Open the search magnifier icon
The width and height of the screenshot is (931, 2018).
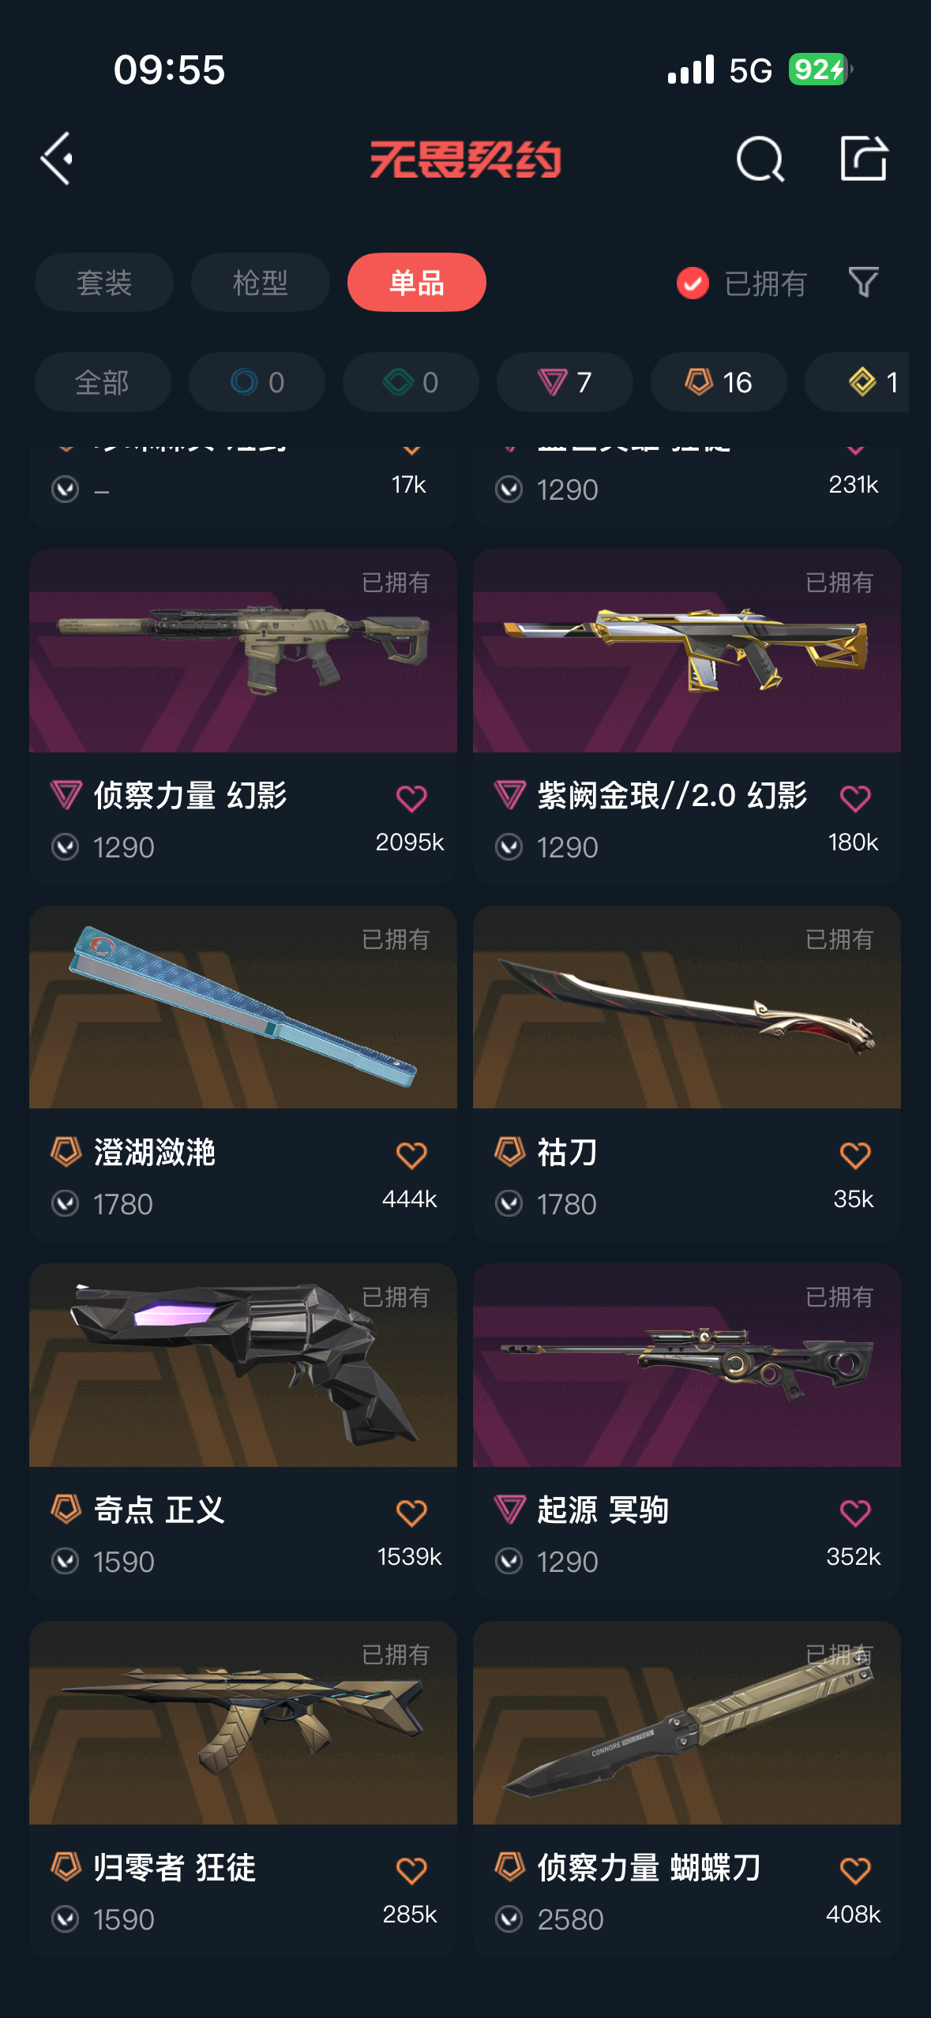(x=760, y=159)
